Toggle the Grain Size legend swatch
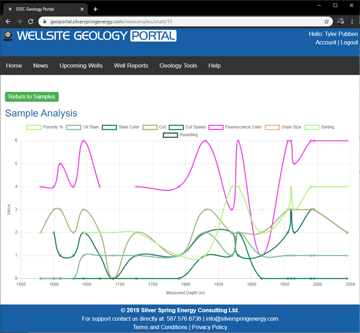This screenshot has height=333, width=360. tap(272, 127)
